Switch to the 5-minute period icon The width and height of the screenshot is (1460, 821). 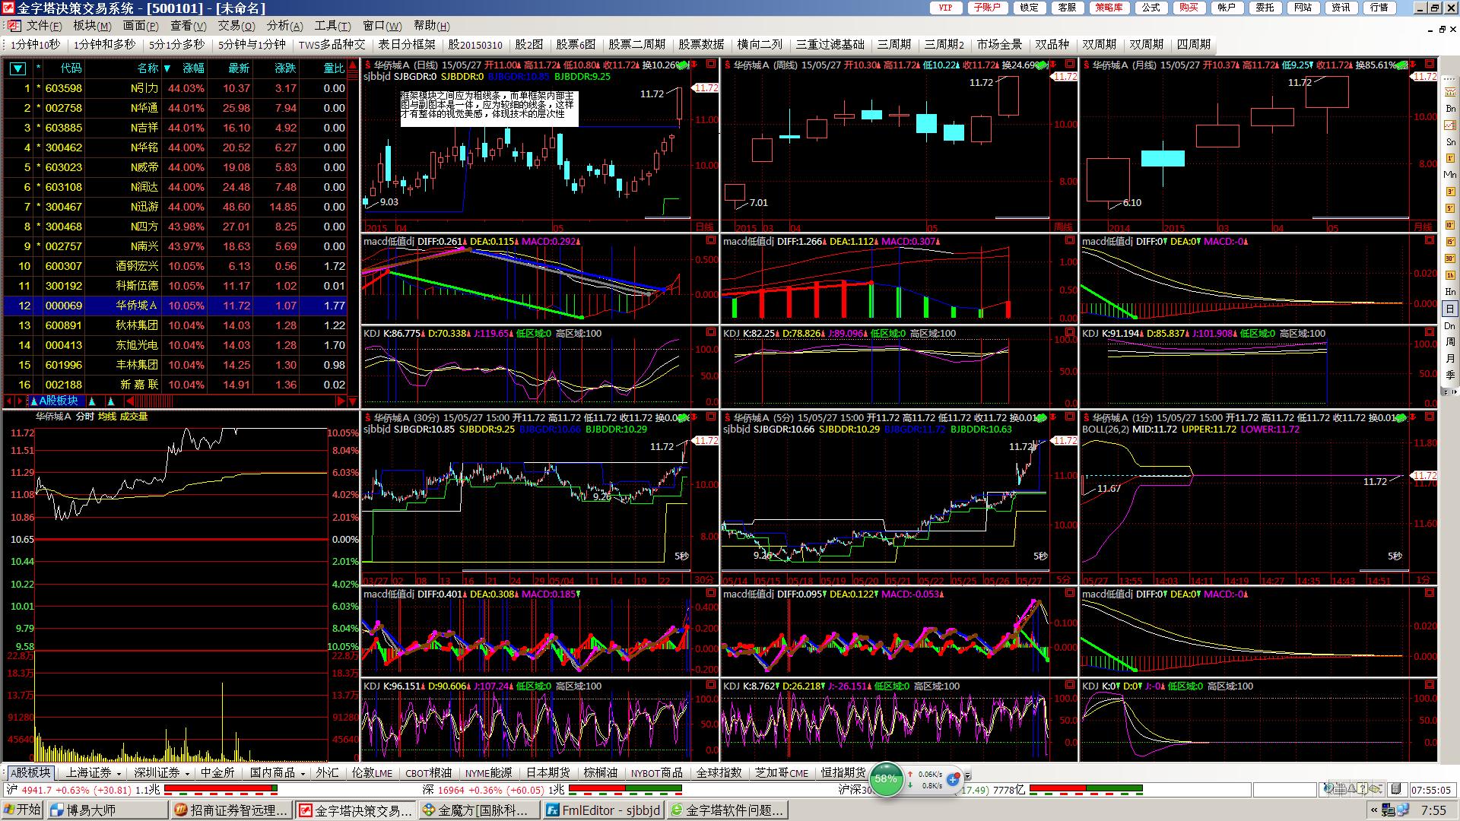pyautogui.click(x=1450, y=208)
